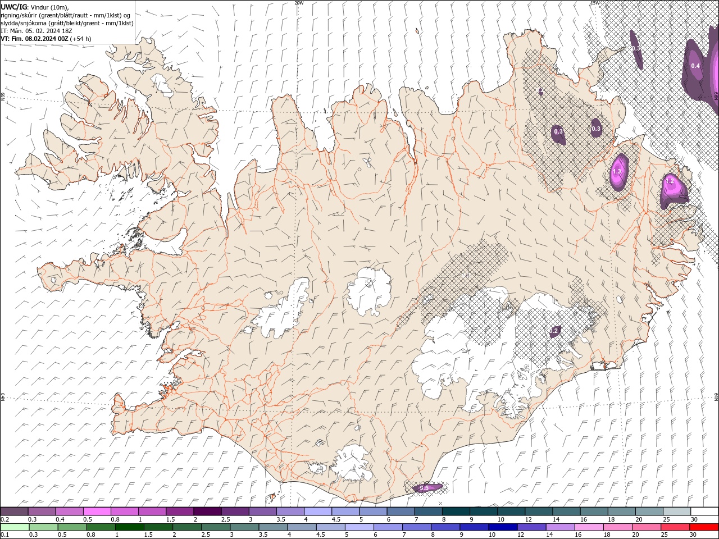The height and width of the screenshot is (539, 719).
Task: Pick the lower legend swatch between 0.5 and 0.8
Action: (72, 527)
